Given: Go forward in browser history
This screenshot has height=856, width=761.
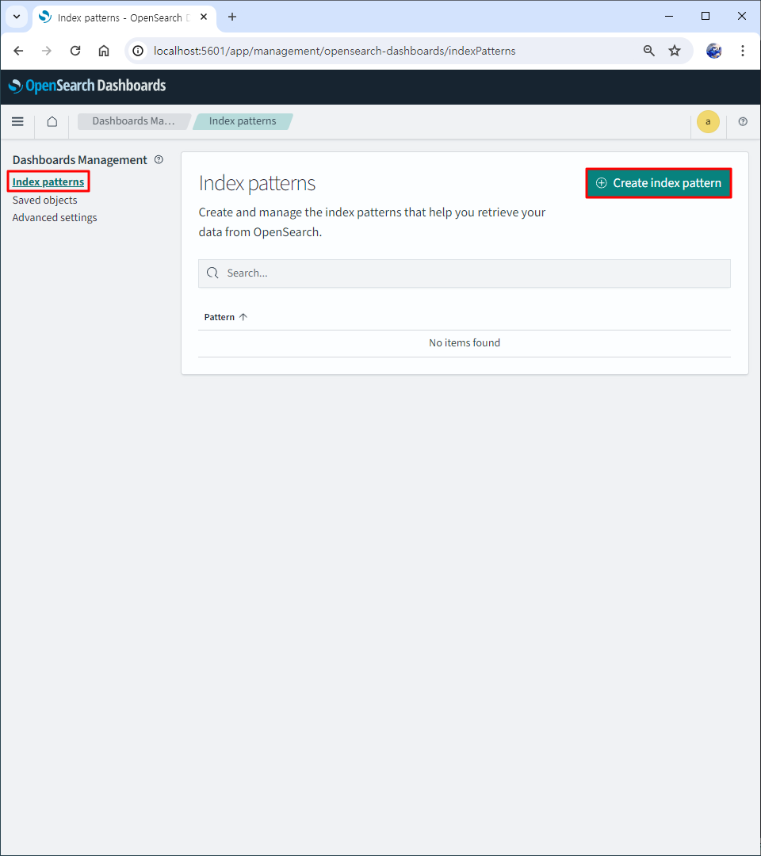Looking at the screenshot, I should coord(47,51).
